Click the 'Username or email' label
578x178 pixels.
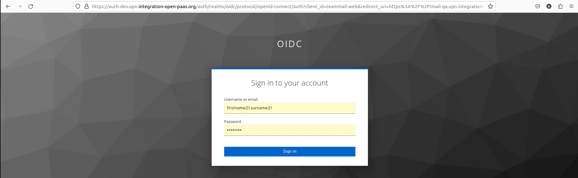coord(241,100)
